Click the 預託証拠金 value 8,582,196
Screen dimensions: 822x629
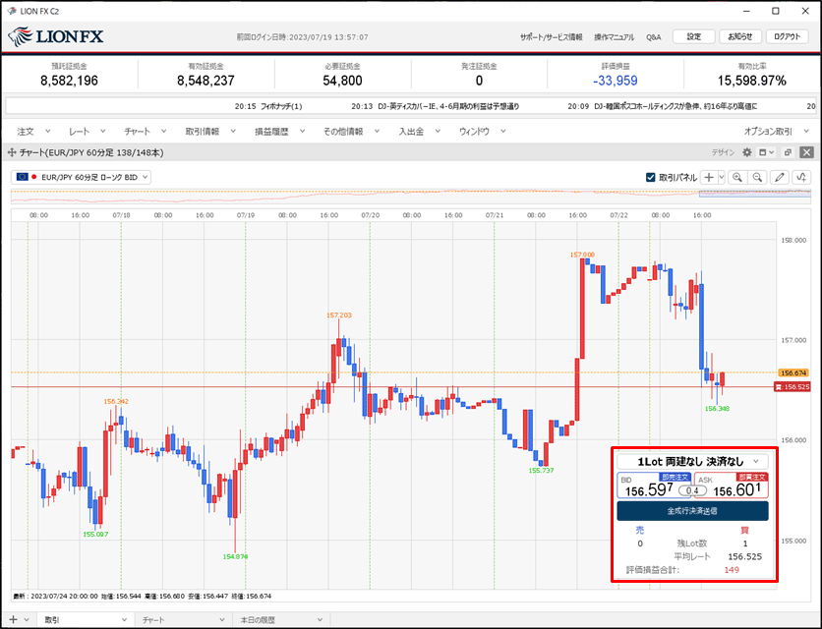69,81
